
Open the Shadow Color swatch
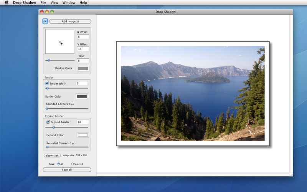(x=83, y=68)
